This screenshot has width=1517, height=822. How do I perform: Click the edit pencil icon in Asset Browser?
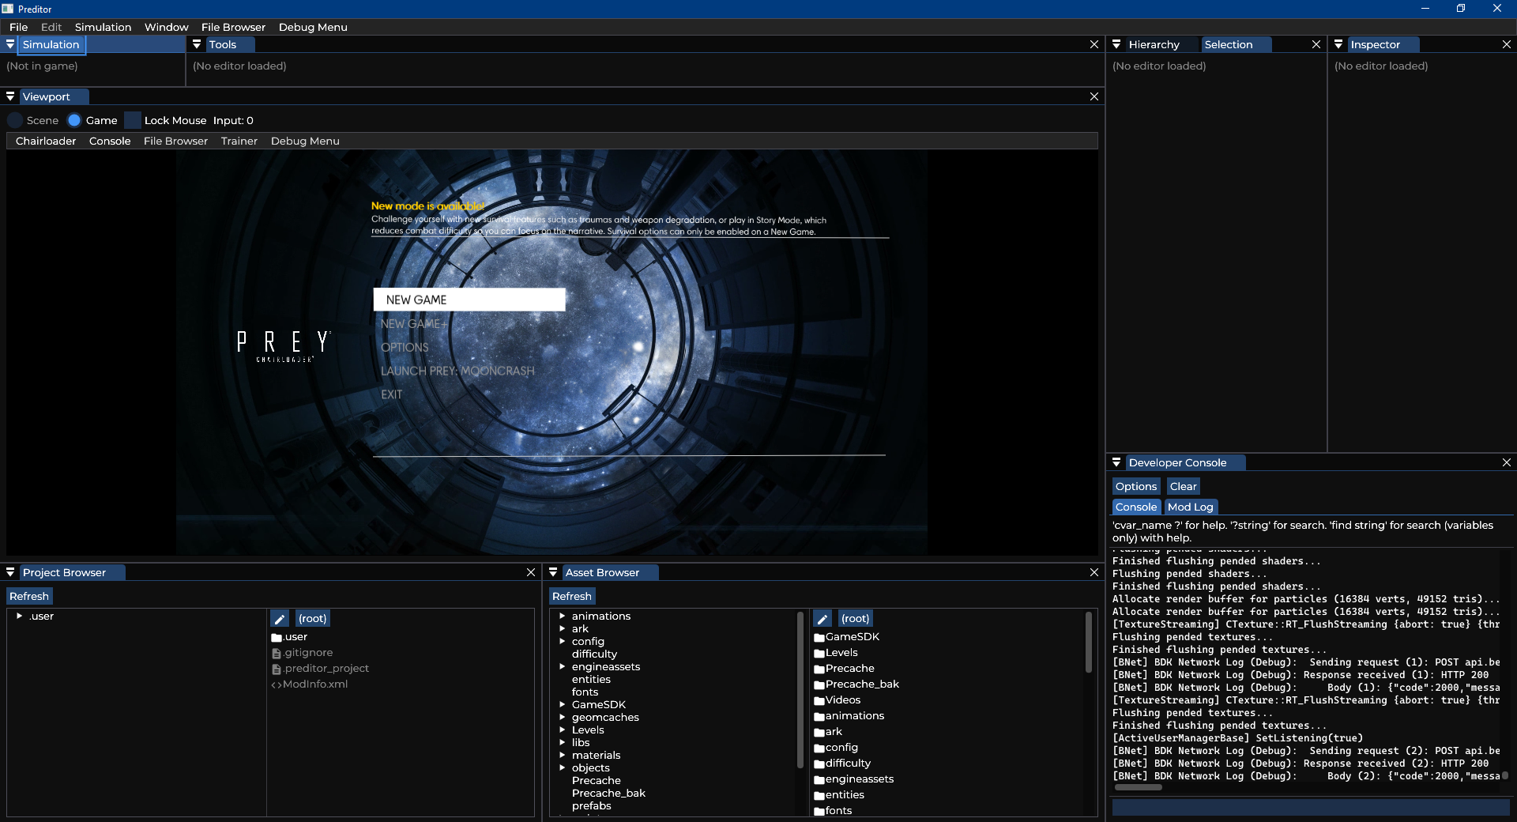[822, 619]
